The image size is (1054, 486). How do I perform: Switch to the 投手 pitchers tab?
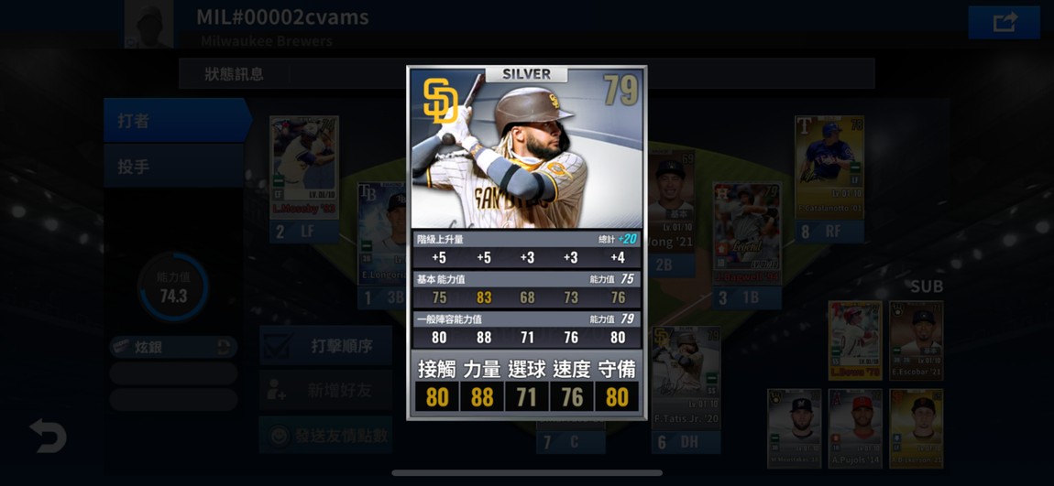(173, 167)
